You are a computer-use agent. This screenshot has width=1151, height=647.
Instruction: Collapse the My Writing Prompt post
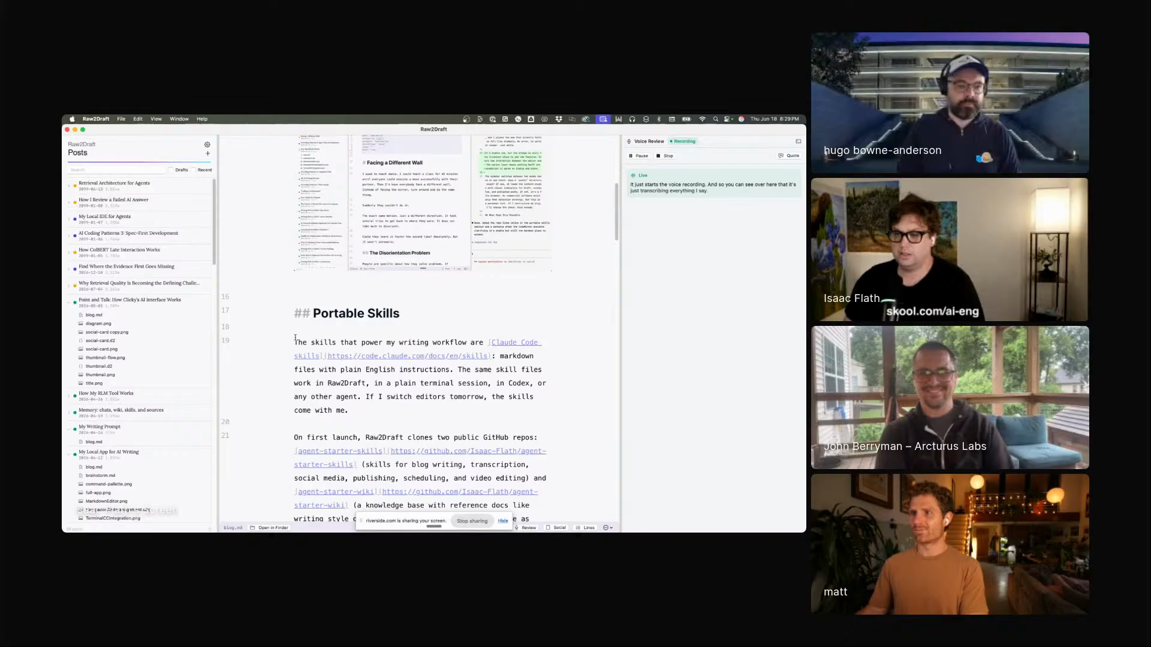[69, 430]
